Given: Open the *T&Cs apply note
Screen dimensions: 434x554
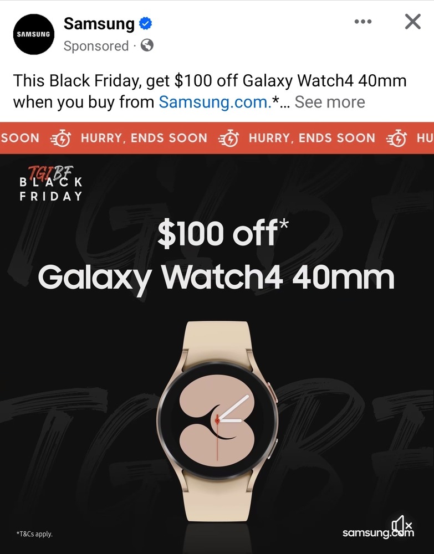Looking at the screenshot, I should tap(34, 534).
